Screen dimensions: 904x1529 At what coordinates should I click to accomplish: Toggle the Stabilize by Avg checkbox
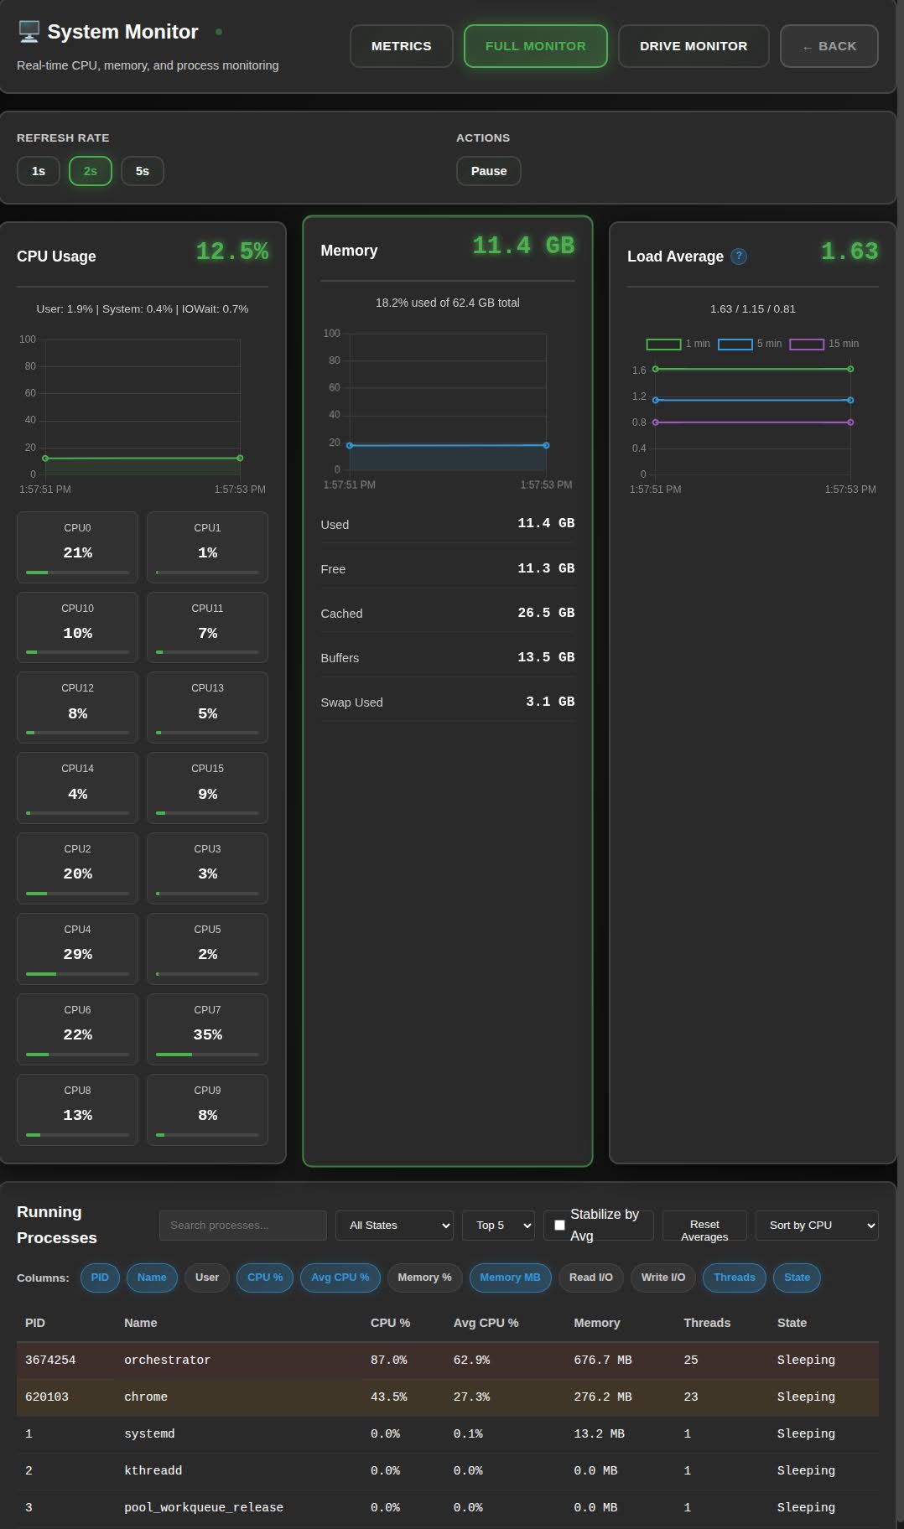point(559,1225)
